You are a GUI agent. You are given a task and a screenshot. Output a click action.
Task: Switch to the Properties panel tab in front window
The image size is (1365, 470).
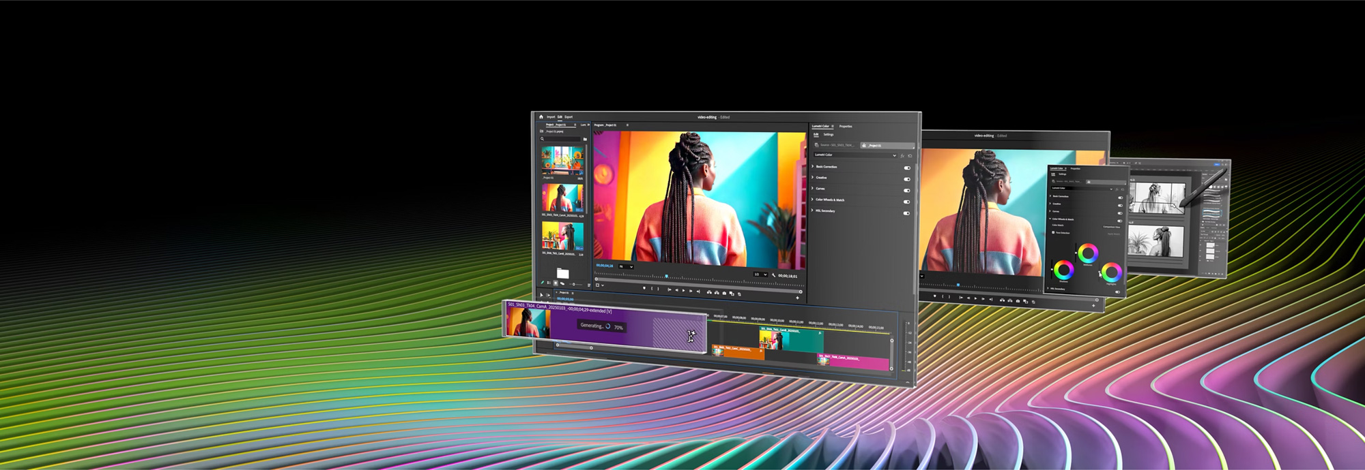(x=846, y=127)
